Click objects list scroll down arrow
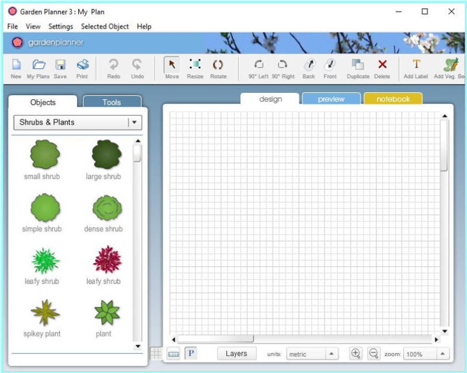The height and width of the screenshot is (373, 467). (138, 346)
